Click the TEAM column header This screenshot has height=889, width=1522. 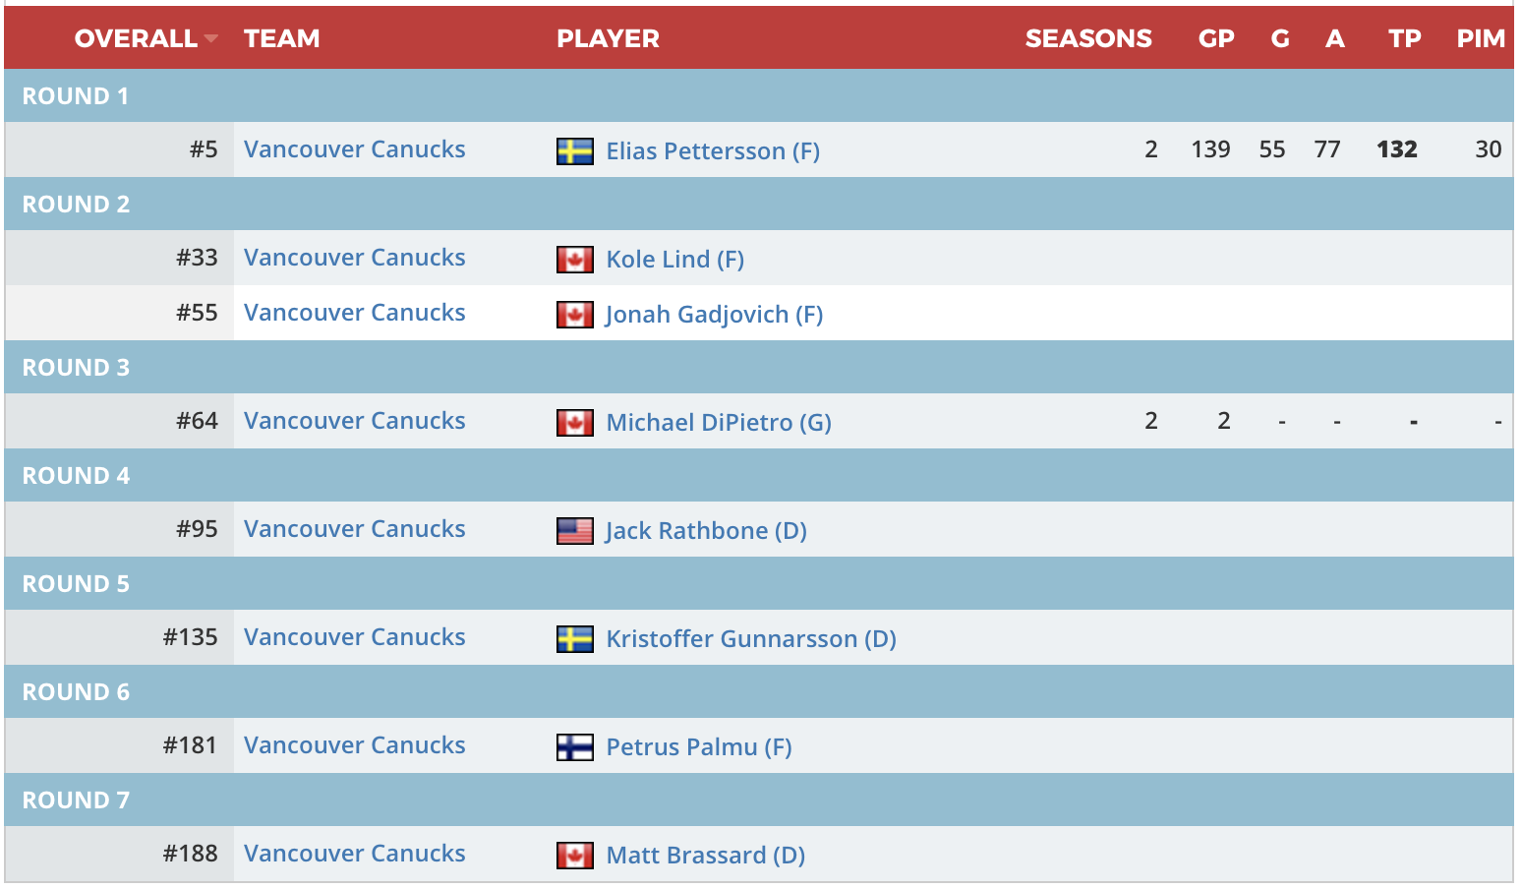[281, 39]
